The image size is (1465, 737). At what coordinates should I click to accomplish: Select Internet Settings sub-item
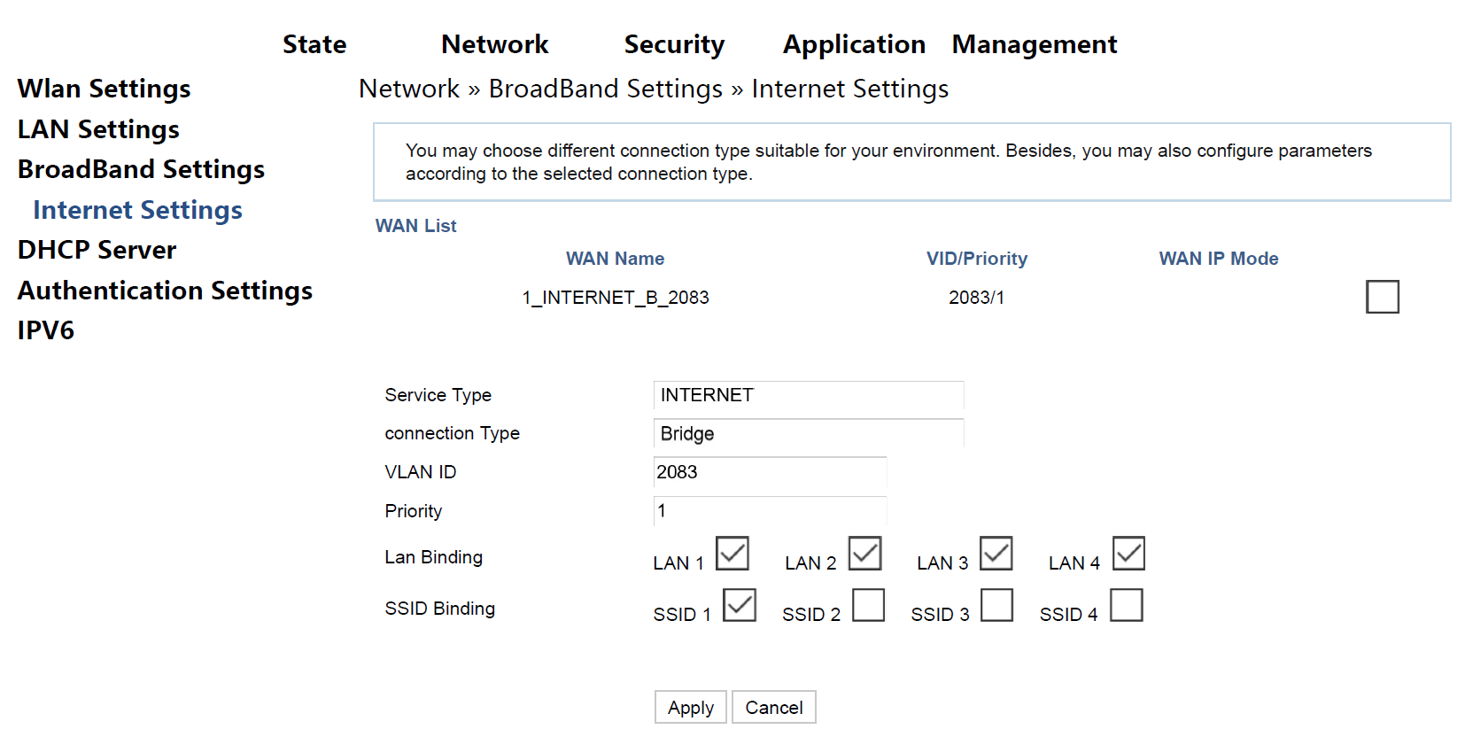tap(137, 210)
